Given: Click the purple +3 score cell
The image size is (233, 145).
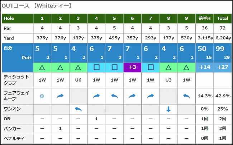Looking at the screenshot, I should [132, 67].
